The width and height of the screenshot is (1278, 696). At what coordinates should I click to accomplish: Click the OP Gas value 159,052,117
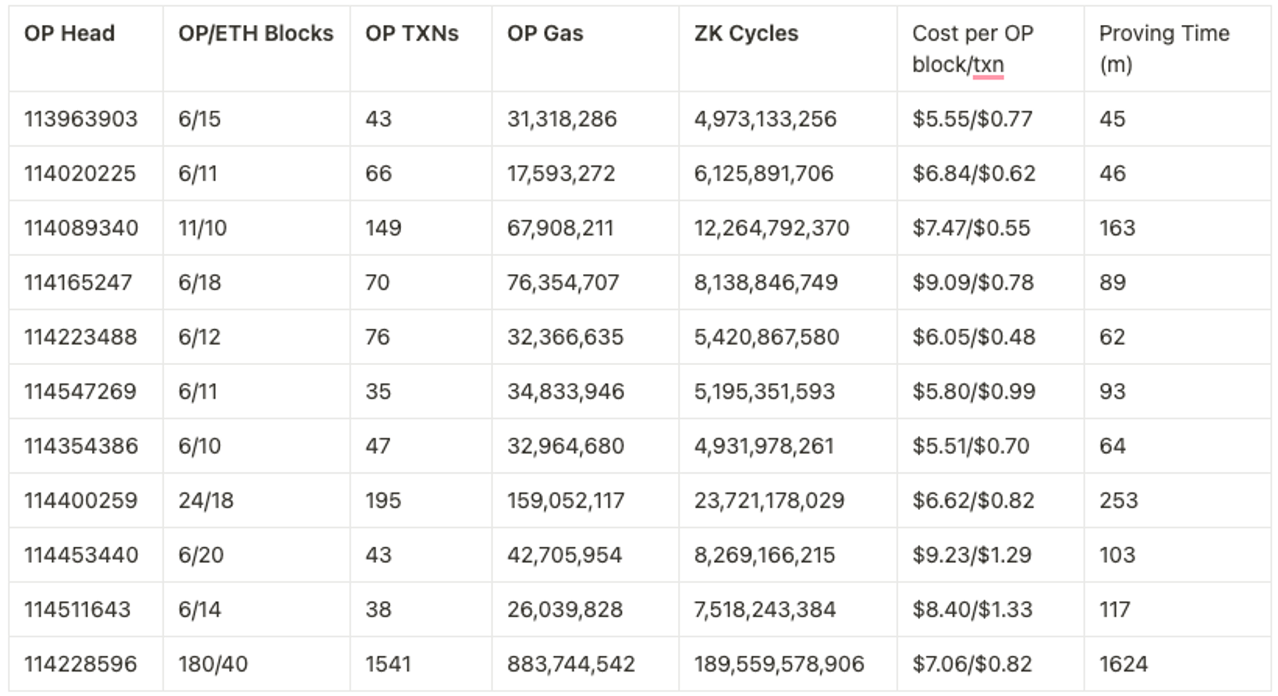click(566, 500)
